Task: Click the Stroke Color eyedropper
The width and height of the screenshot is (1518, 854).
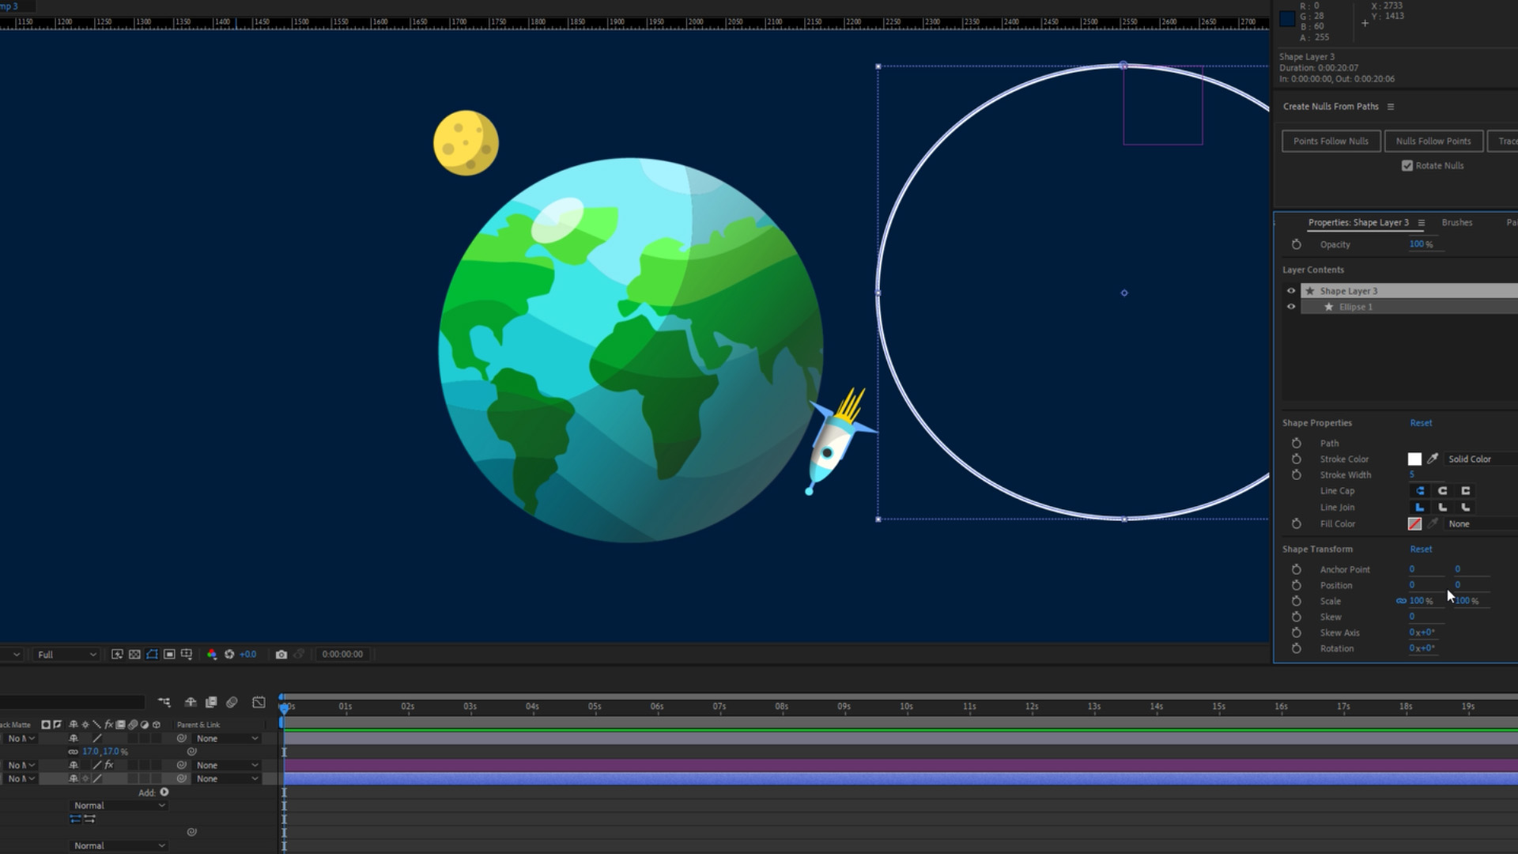Action: pos(1433,459)
